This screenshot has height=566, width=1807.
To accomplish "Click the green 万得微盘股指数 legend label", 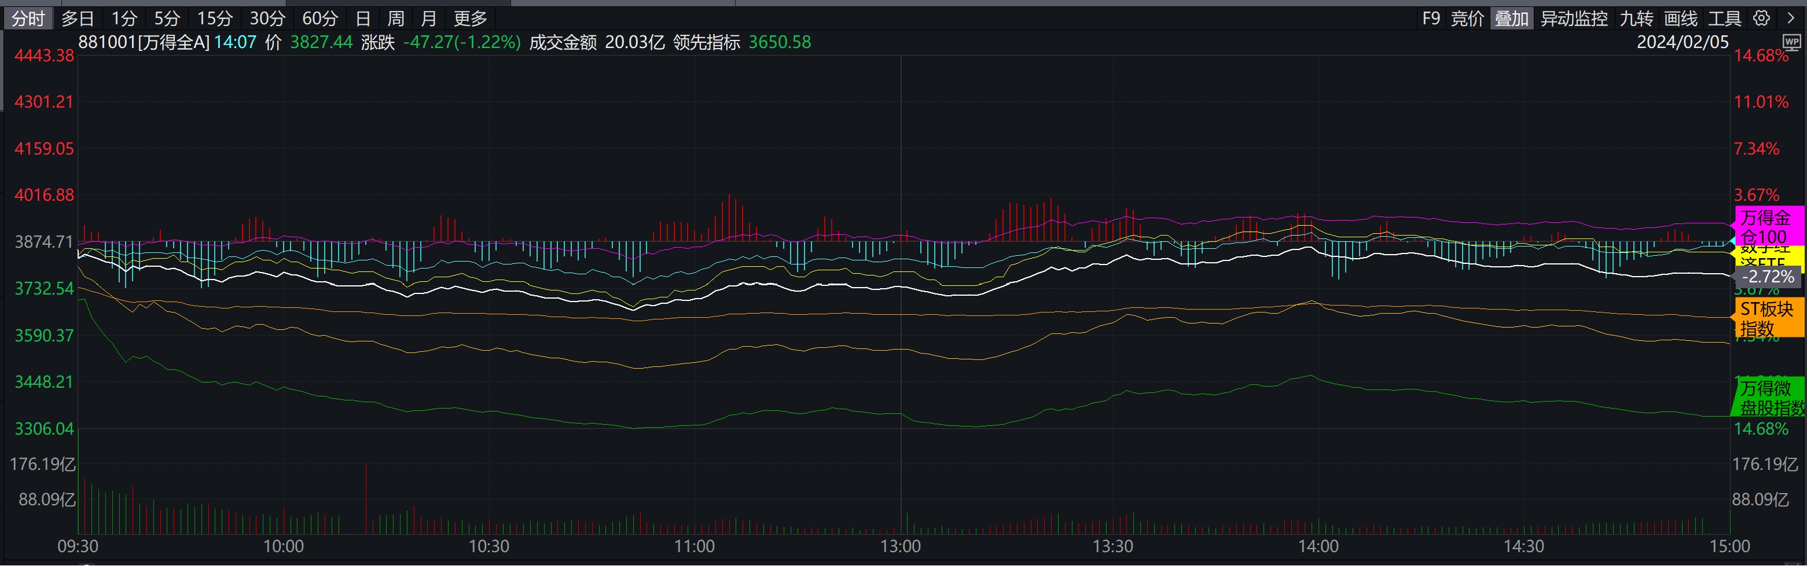I will (1768, 398).
